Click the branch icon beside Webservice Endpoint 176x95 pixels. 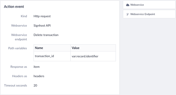coord(127,14)
